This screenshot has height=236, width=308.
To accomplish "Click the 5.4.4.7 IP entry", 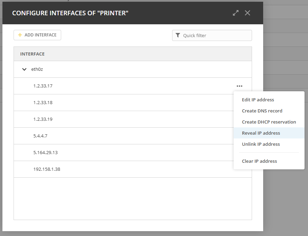I will click(40, 136).
